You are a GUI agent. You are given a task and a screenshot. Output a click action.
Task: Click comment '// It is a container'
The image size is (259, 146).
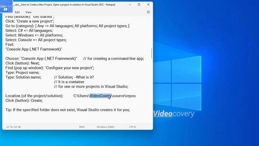point(69,82)
